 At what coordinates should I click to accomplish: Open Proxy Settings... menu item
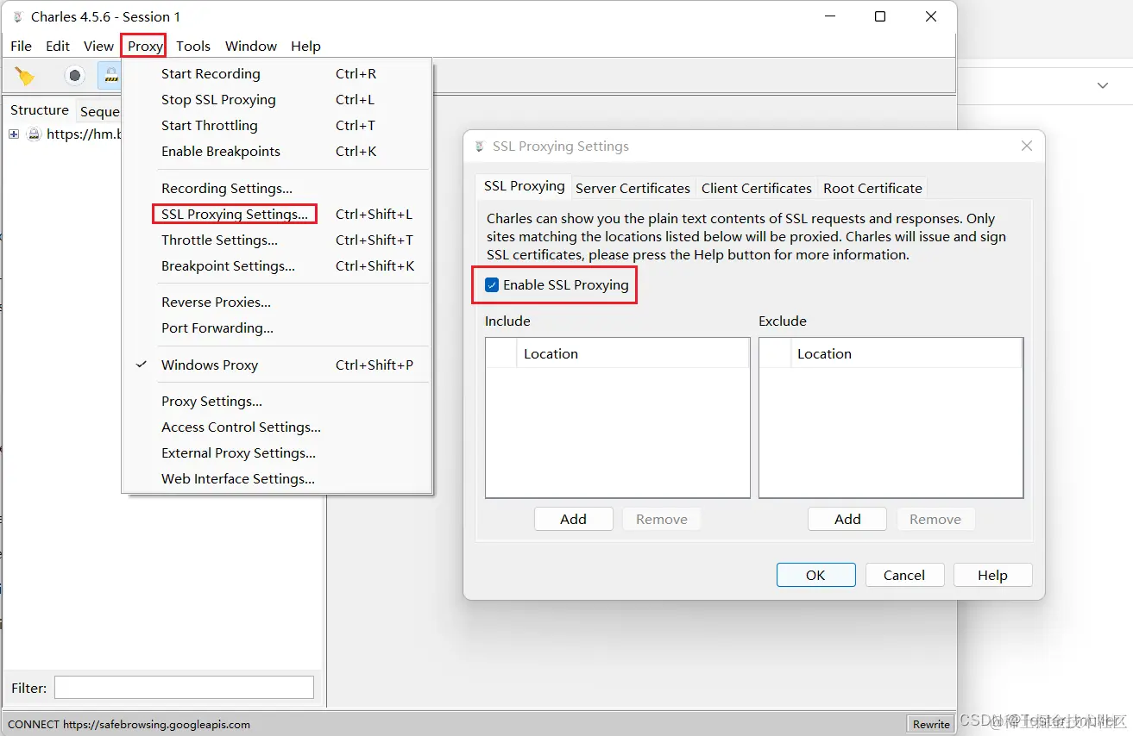tap(276, 401)
